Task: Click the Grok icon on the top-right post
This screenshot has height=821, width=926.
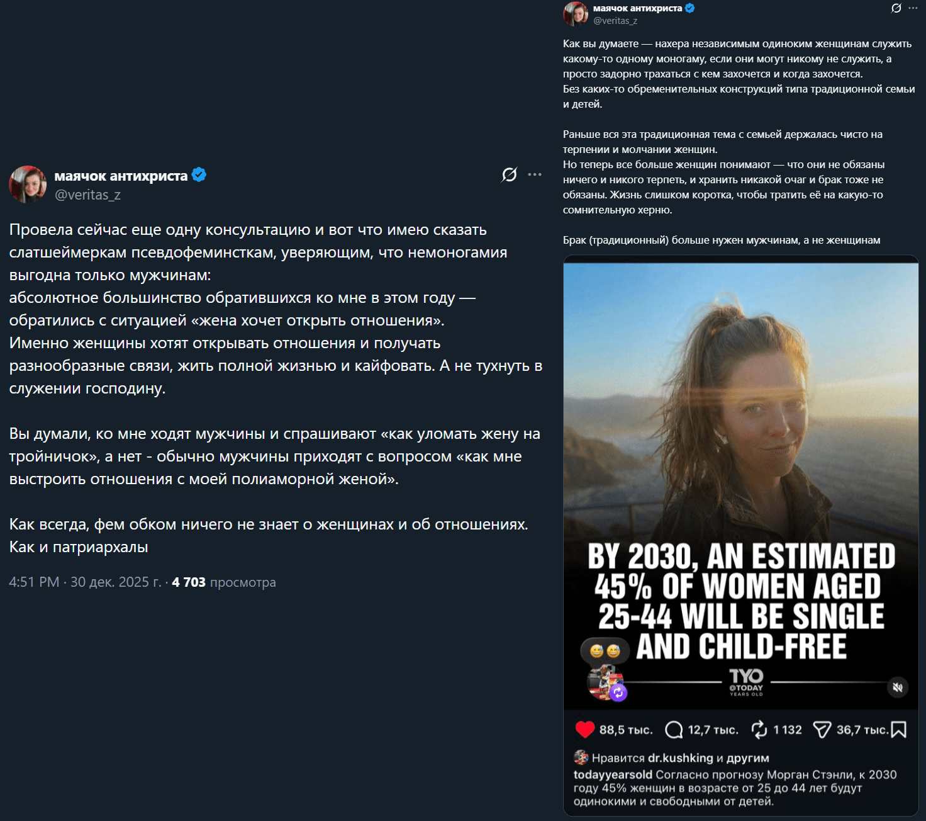Action: pos(896,8)
